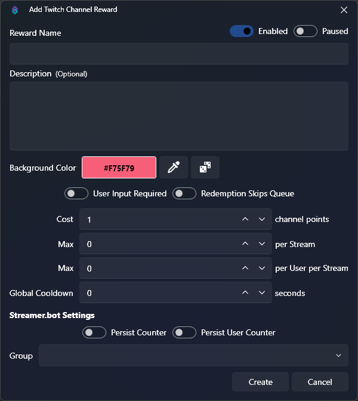The image size is (358, 401).
Task: Open the Group dropdown list
Action: click(193, 356)
